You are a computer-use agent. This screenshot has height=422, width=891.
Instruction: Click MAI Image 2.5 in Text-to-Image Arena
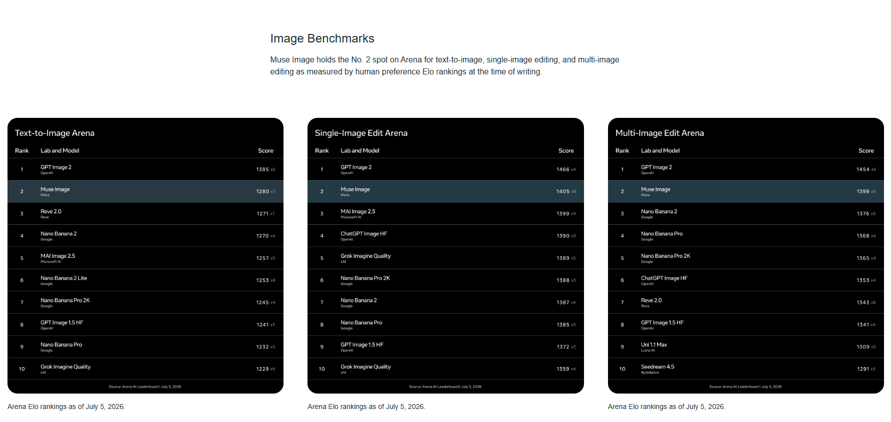(58, 256)
